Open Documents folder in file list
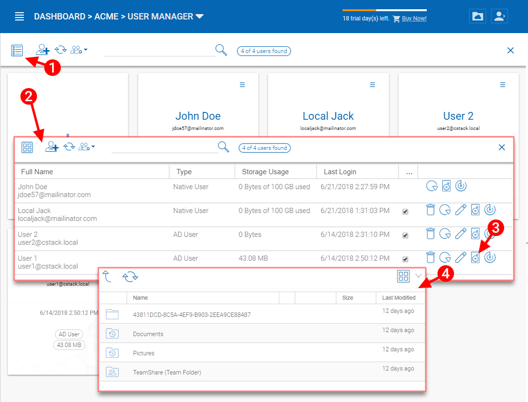Viewport: 528px width, 402px height. click(148, 334)
